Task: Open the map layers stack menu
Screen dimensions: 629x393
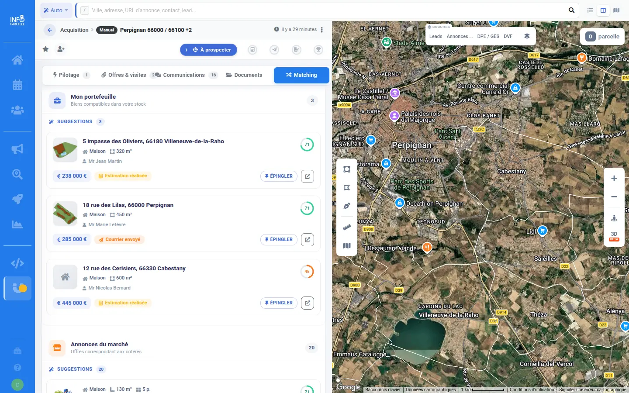Action: [527, 36]
